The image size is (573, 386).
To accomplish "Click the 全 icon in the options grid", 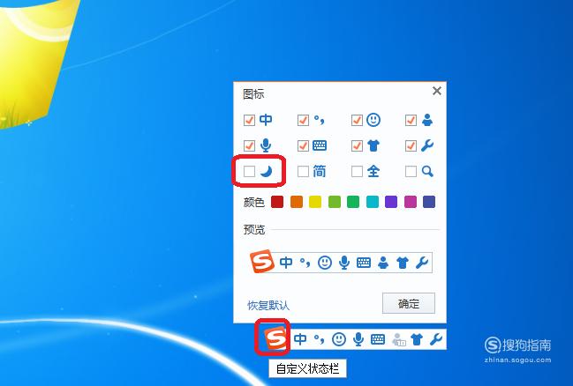I will (373, 171).
